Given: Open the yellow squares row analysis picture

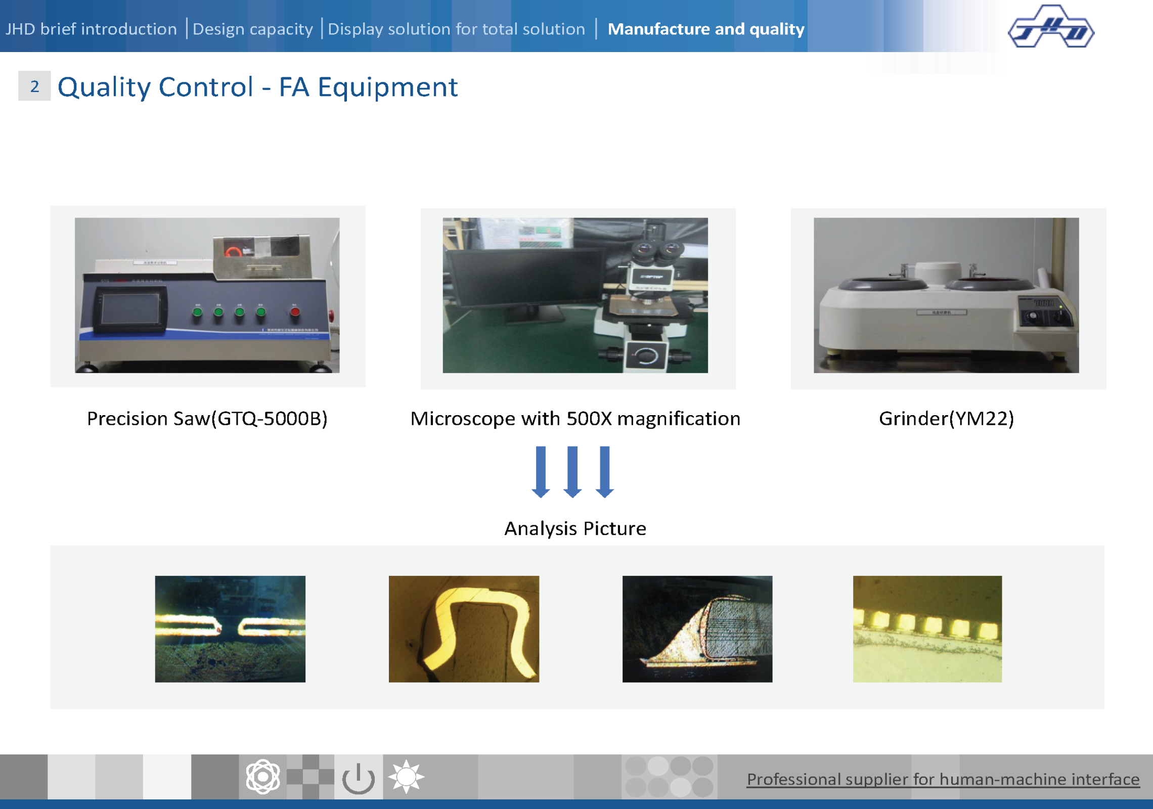Looking at the screenshot, I should click(x=927, y=629).
